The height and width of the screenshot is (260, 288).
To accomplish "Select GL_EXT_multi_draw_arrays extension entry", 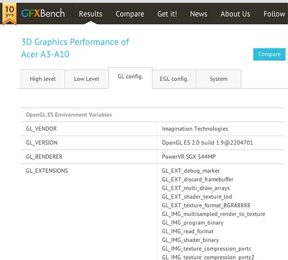I will 196,188.
